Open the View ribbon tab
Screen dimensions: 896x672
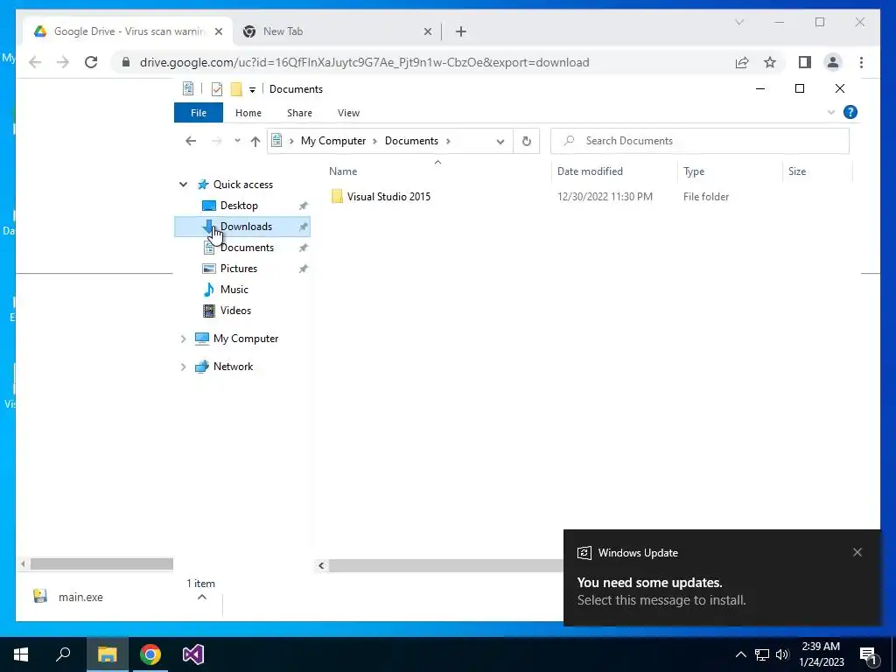point(348,113)
